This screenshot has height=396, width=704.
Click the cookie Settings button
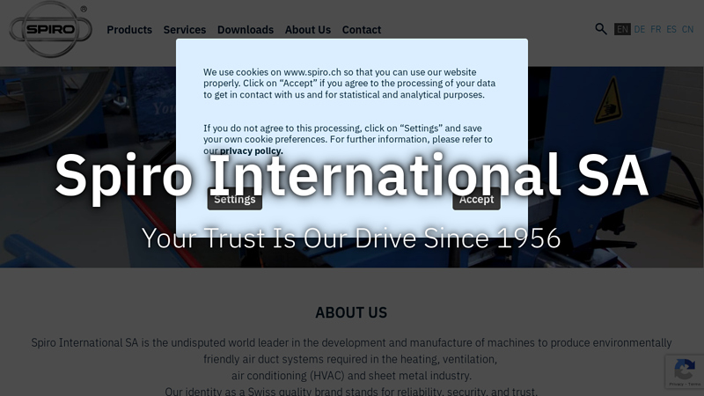tap(235, 199)
